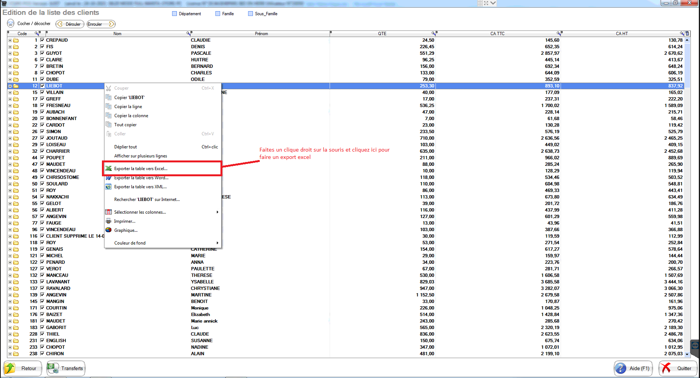Screen dimensions: 700x378
Task: Uncheck the checkbox for client GUYOT
Action: click(x=42, y=53)
